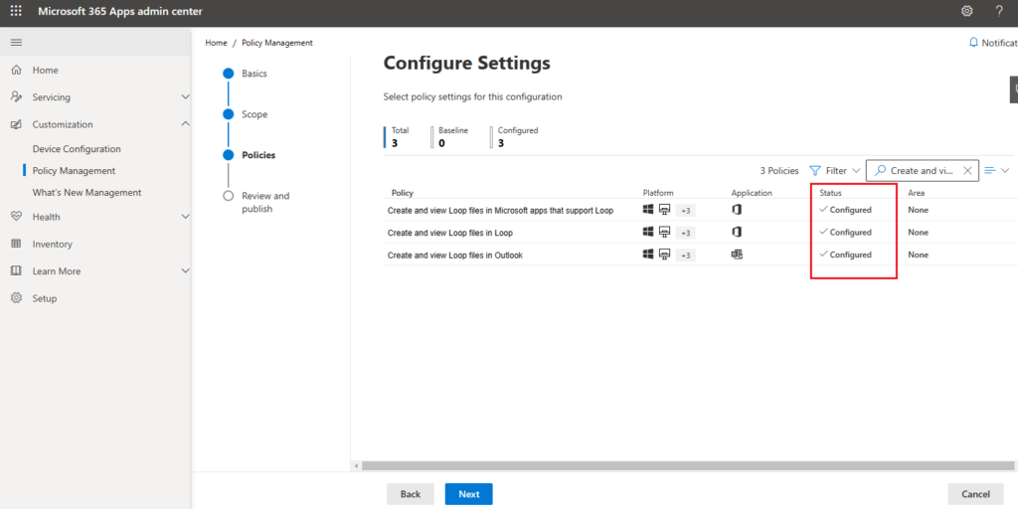Select the Total count filter tile
1018x509 pixels.
[x=398, y=136]
